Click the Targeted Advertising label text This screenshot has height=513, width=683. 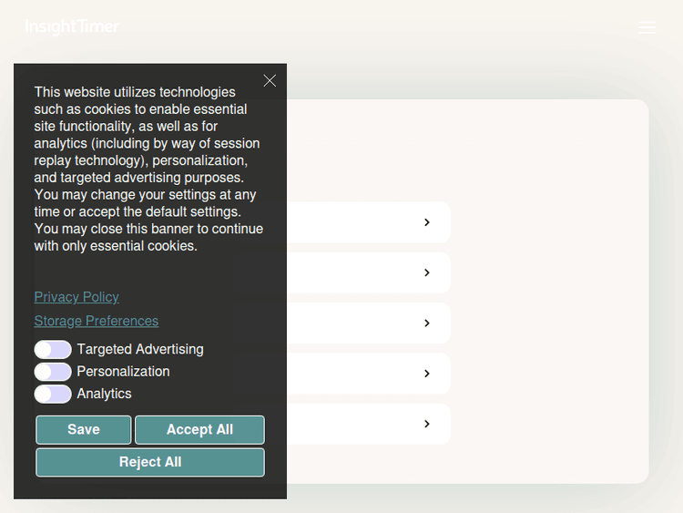click(140, 350)
